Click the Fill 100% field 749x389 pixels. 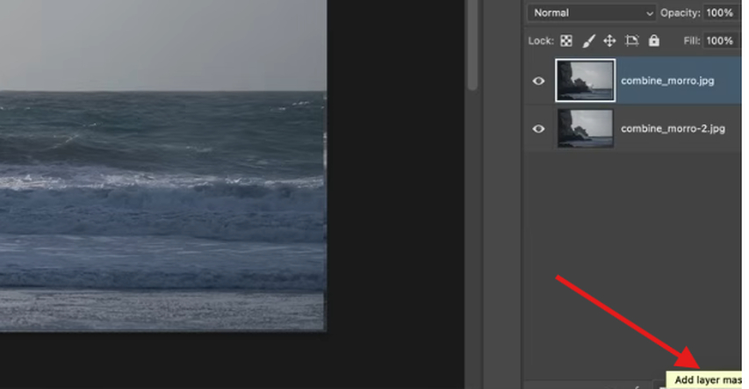tap(720, 40)
